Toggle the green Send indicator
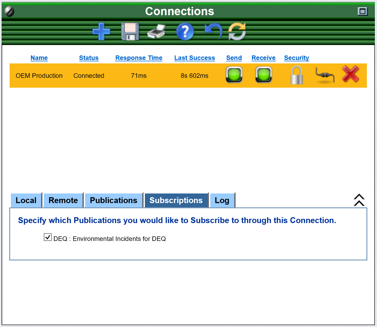This screenshot has width=377, height=327. [234, 75]
